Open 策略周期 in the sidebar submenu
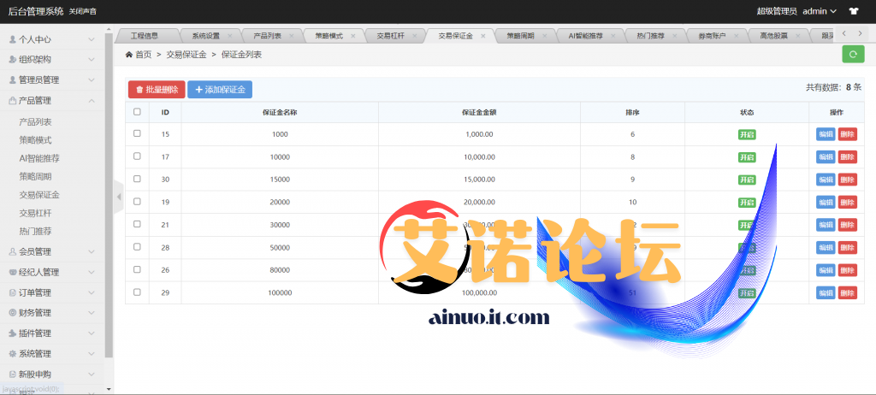The image size is (876, 395). (x=35, y=176)
